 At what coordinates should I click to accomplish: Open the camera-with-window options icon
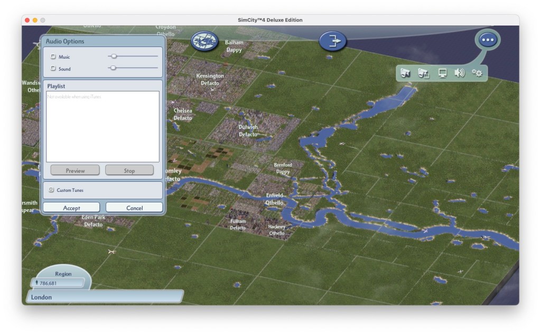pos(423,73)
